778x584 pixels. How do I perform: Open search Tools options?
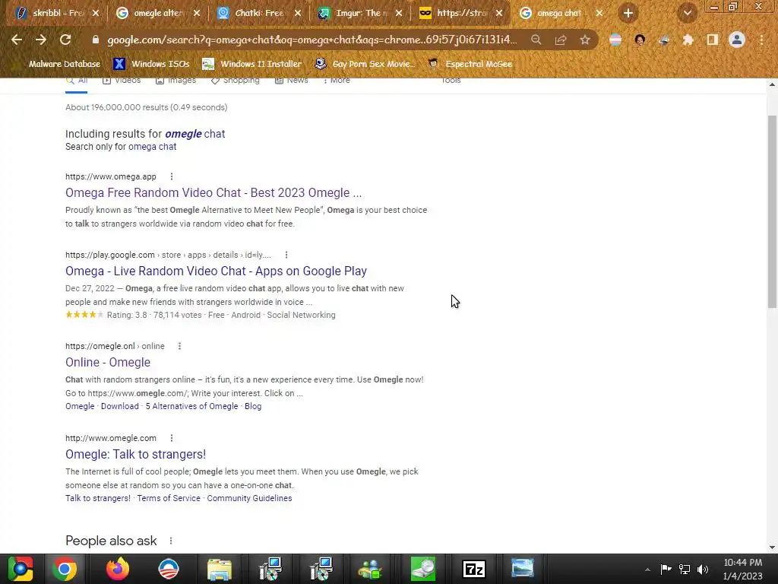coord(451,81)
